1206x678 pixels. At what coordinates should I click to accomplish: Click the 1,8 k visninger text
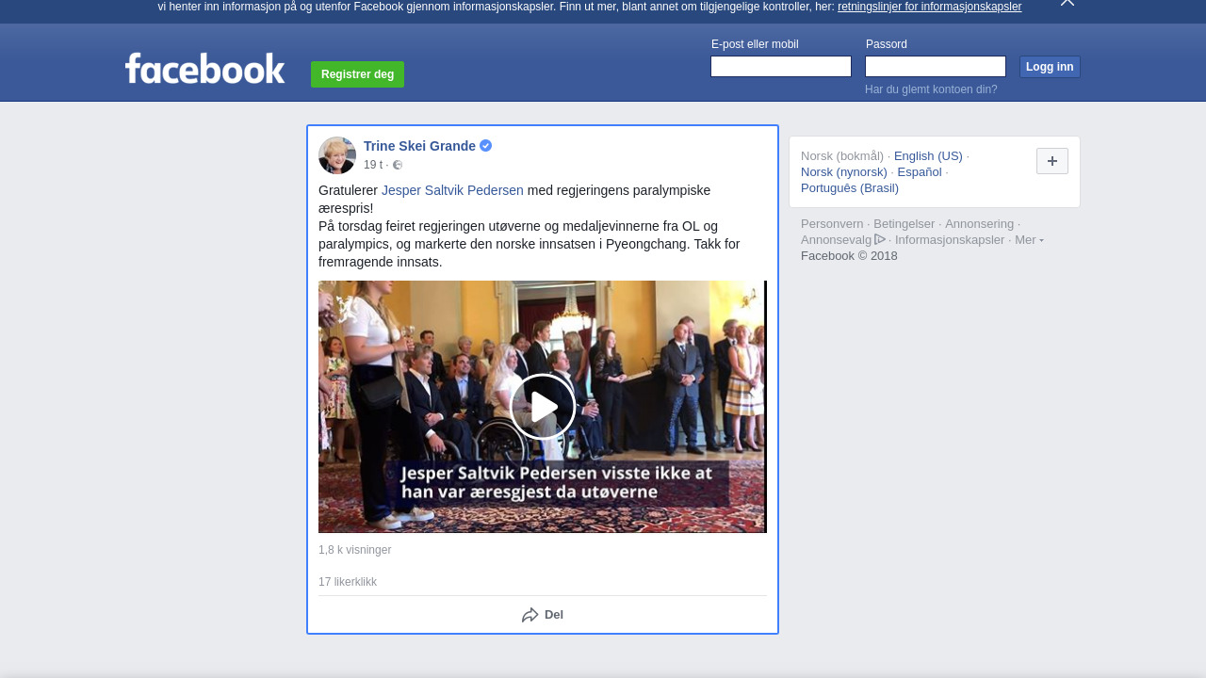[354, 550]
